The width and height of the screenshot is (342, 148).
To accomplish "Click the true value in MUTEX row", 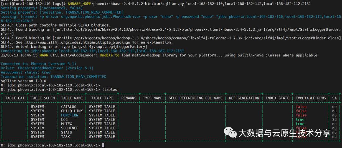I will (x=300, y=124).
